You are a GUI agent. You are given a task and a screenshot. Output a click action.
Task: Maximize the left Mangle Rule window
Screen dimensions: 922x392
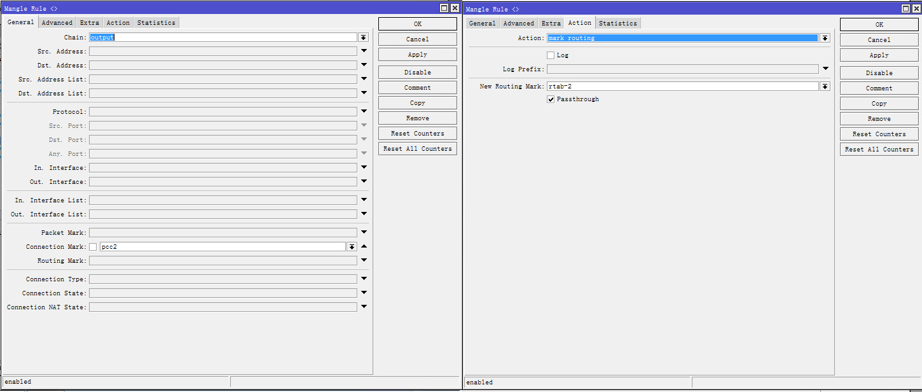(444, 8)
